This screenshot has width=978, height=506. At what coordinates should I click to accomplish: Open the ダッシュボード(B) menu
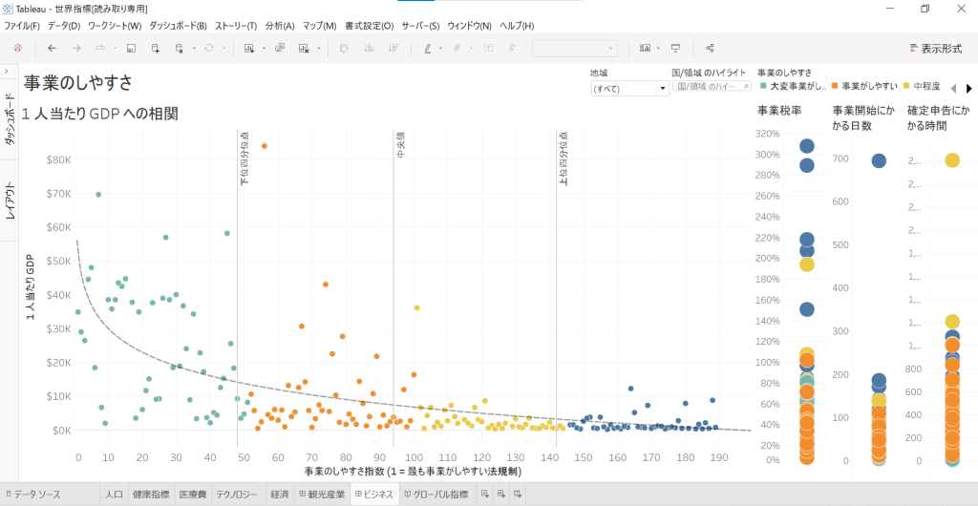click(x=178, y=26)
